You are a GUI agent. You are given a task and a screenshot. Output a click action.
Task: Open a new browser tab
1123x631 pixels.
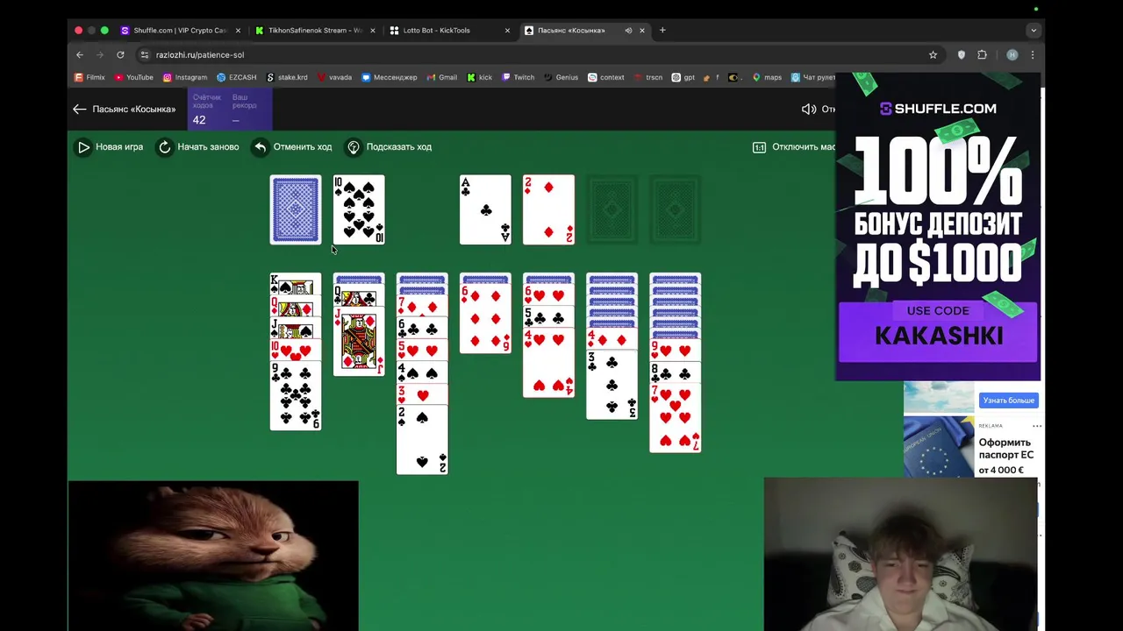tap(662, 30)
